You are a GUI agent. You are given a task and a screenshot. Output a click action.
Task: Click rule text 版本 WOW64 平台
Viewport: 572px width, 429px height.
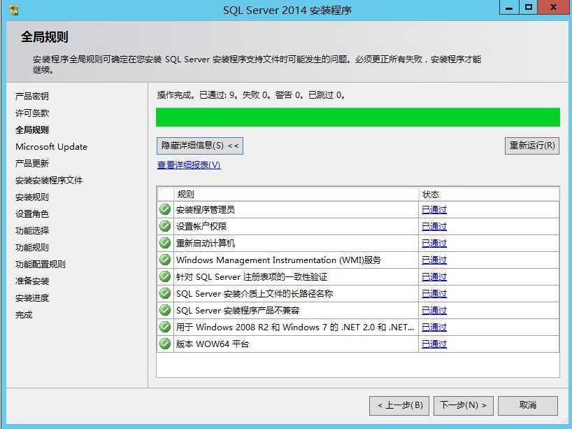click(x=213, y=344)
